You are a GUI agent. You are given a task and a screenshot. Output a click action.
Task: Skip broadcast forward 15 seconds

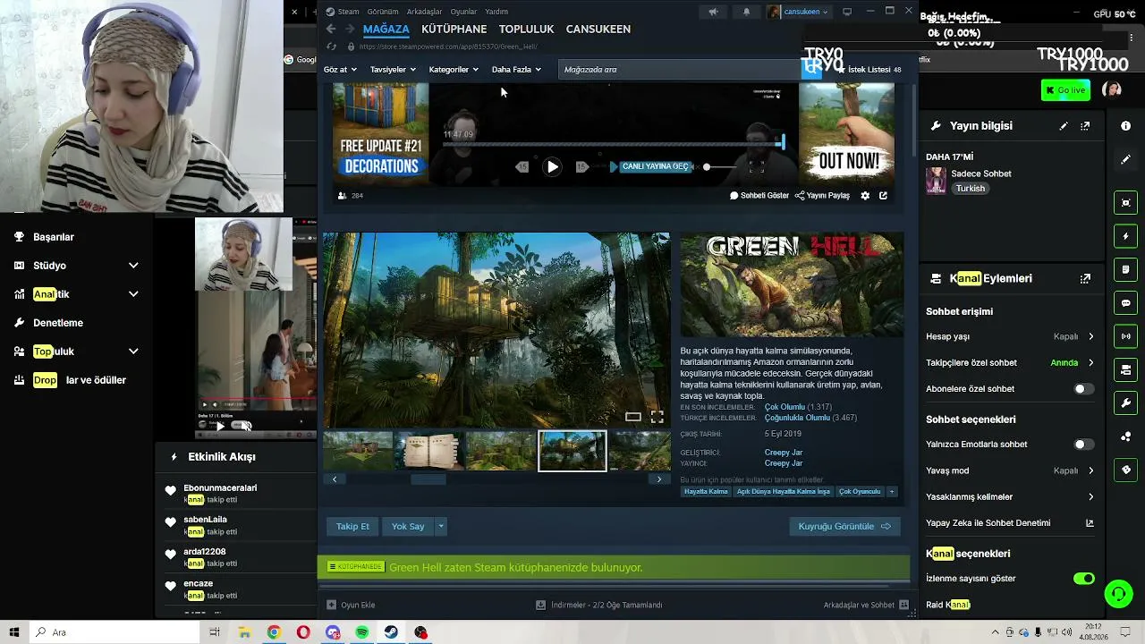[x=581, y=167]
